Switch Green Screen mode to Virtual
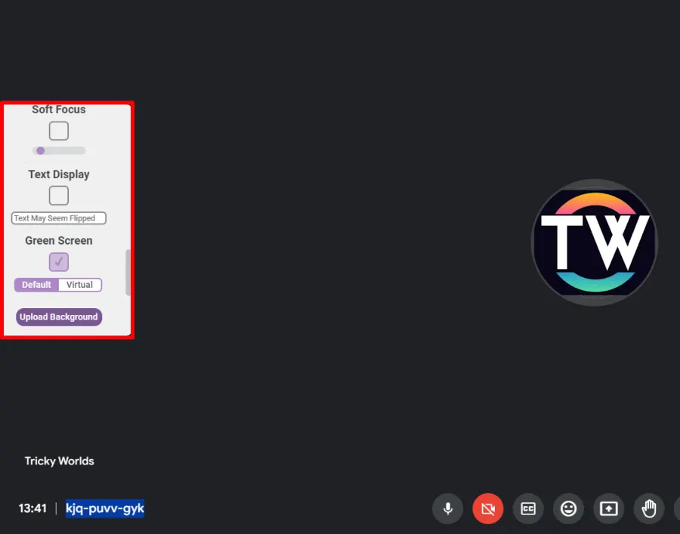 [x=79, y=285]
